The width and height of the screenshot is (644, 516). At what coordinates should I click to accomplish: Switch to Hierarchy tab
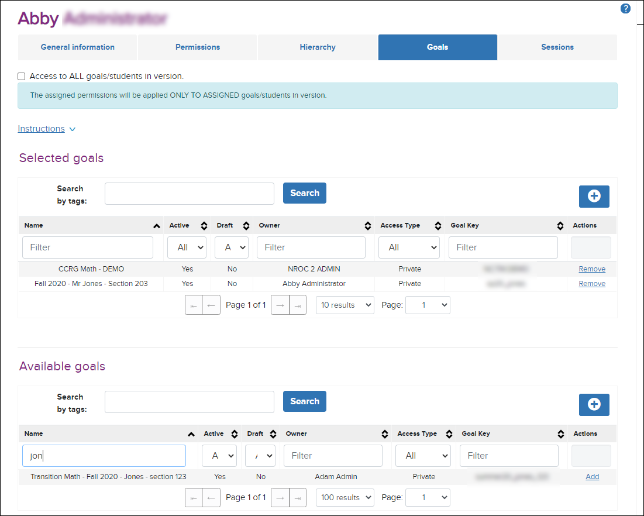[318, 47]
